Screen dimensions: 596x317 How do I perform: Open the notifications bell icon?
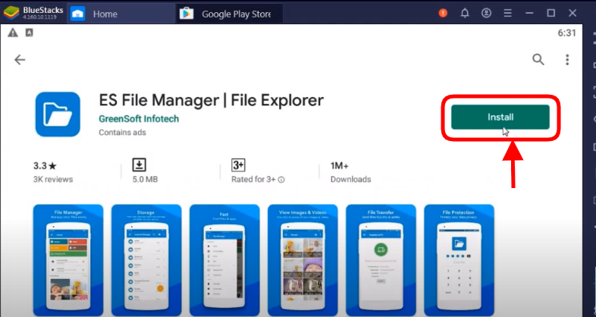tap(465, 14)
